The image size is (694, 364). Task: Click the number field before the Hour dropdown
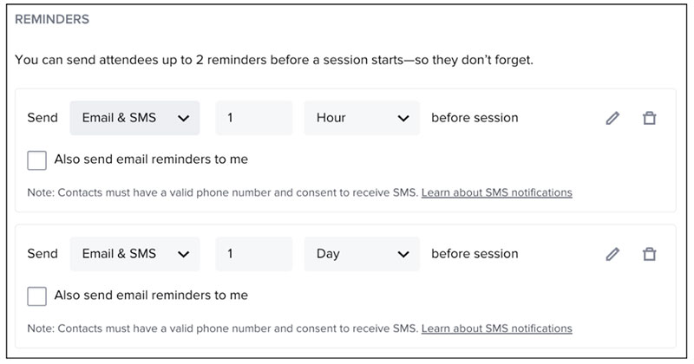[254, 118]
